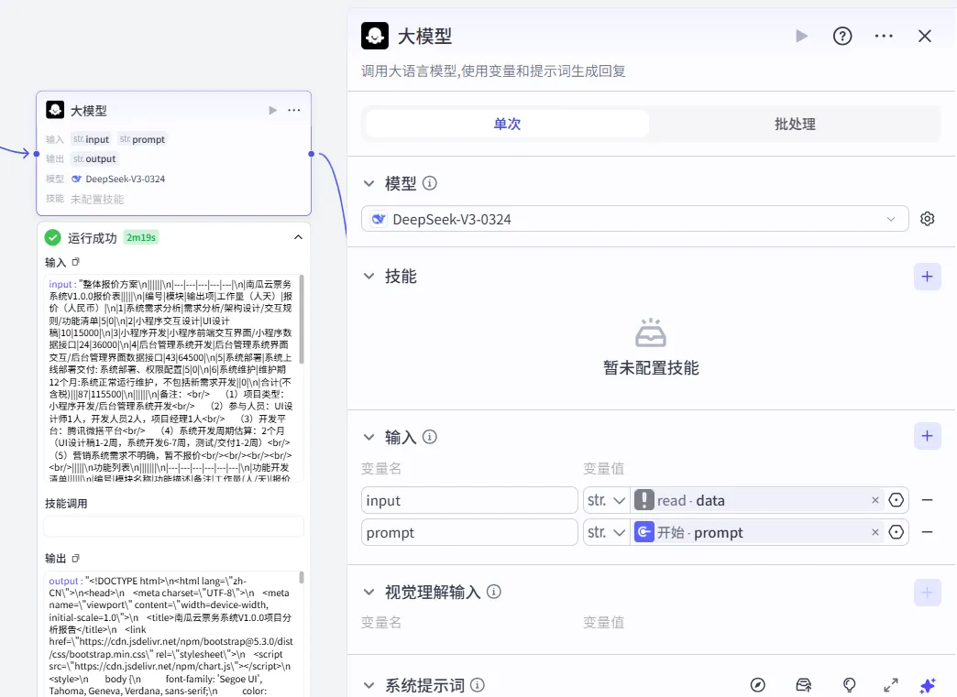Open the help question mark icon

(x=842, y=36)
